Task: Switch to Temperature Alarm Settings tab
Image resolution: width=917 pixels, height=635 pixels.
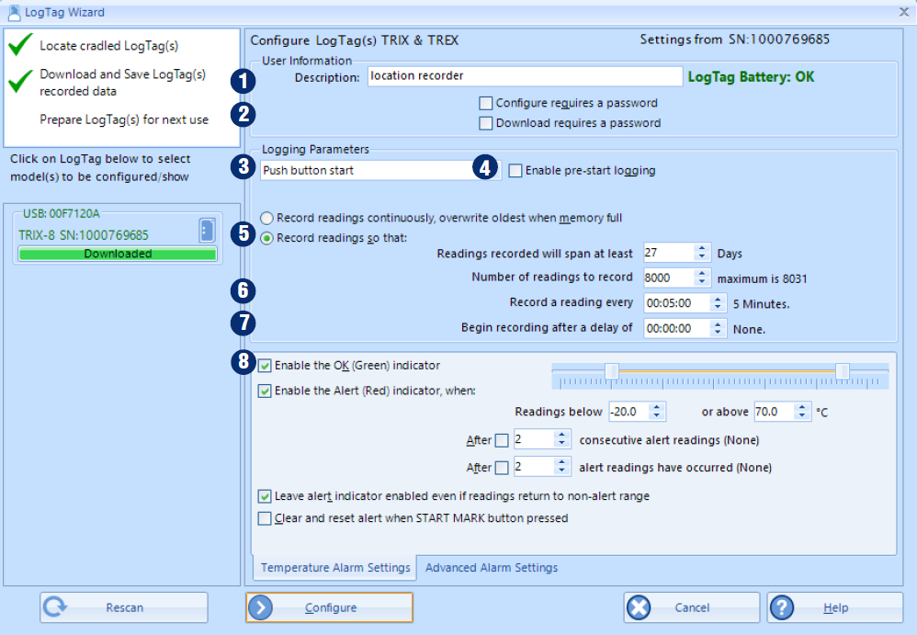Action: pos(335,568)
